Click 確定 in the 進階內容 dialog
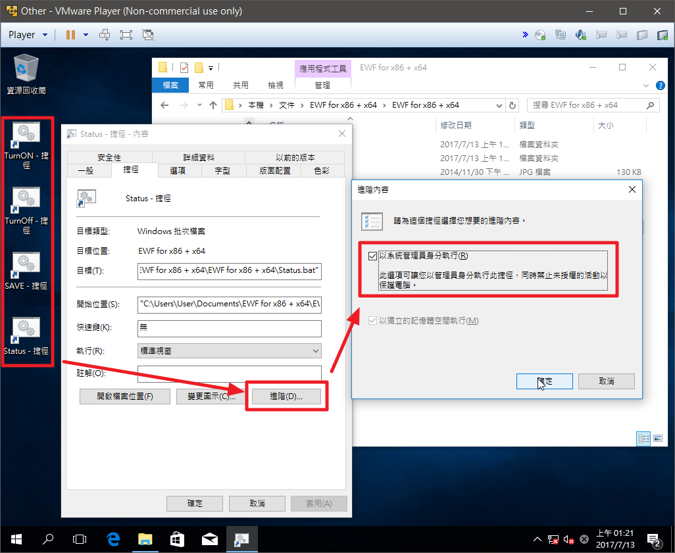 (x=545, y=381)
